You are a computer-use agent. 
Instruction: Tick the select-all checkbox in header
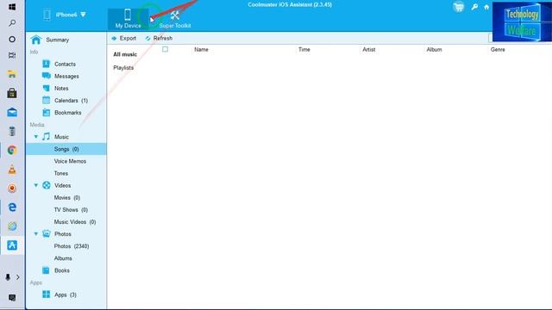[165, 49]
